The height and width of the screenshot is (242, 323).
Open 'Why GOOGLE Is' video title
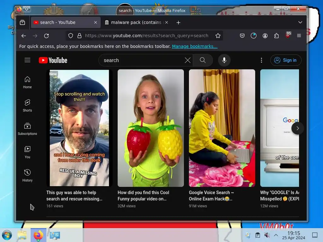coord(279,196)
